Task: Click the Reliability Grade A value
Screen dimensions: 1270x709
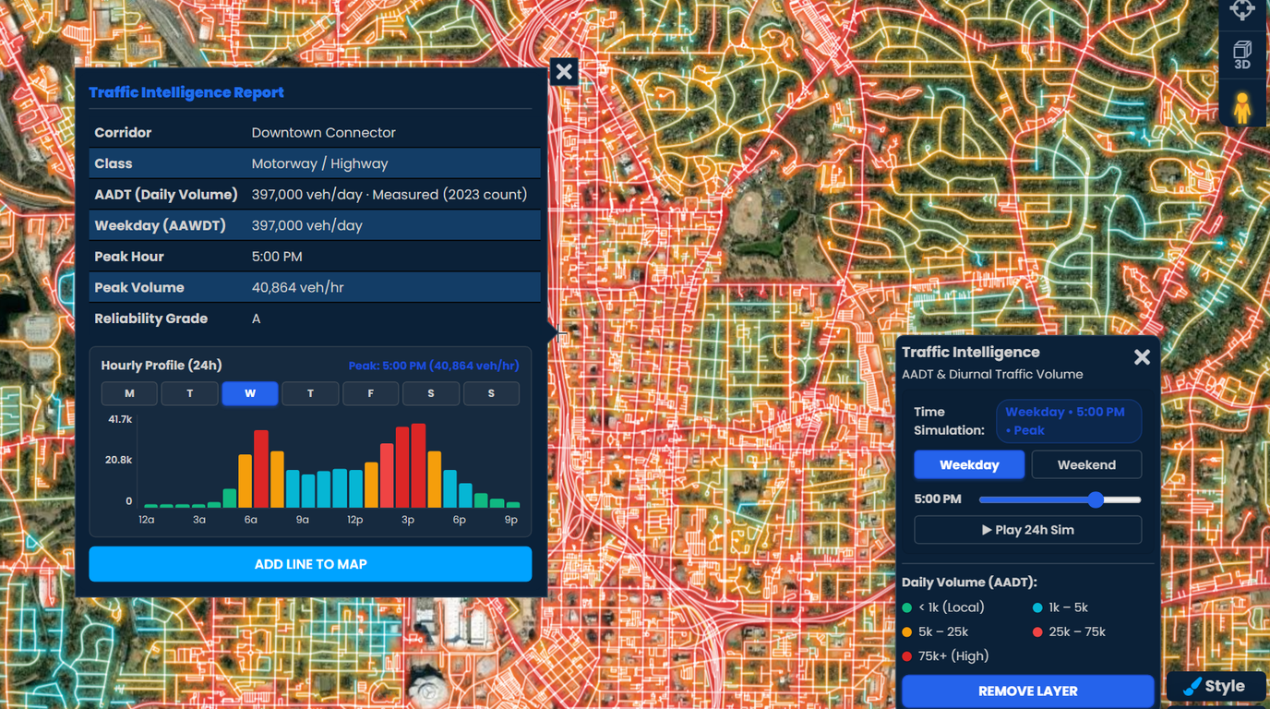Action: pyautogui.click(x=256, y=318)
